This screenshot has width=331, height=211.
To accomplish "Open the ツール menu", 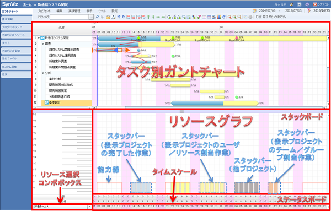I will tap(102, 11).
